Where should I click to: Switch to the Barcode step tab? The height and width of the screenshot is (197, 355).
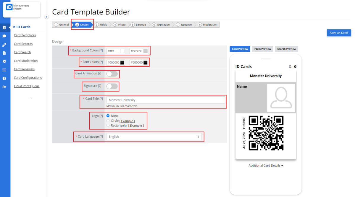point(141,25)
